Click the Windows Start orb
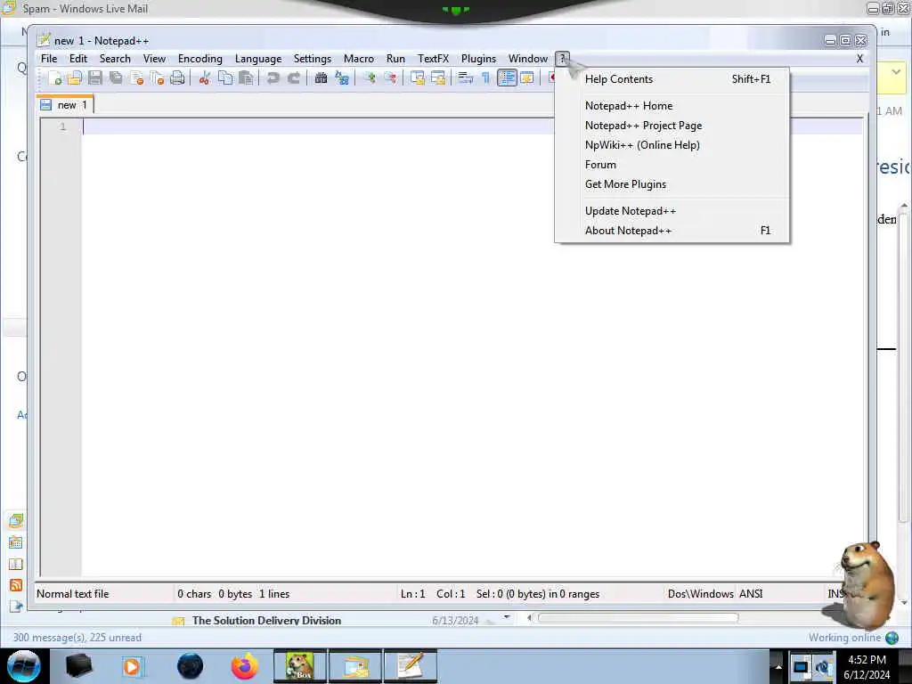 (23, 666)
